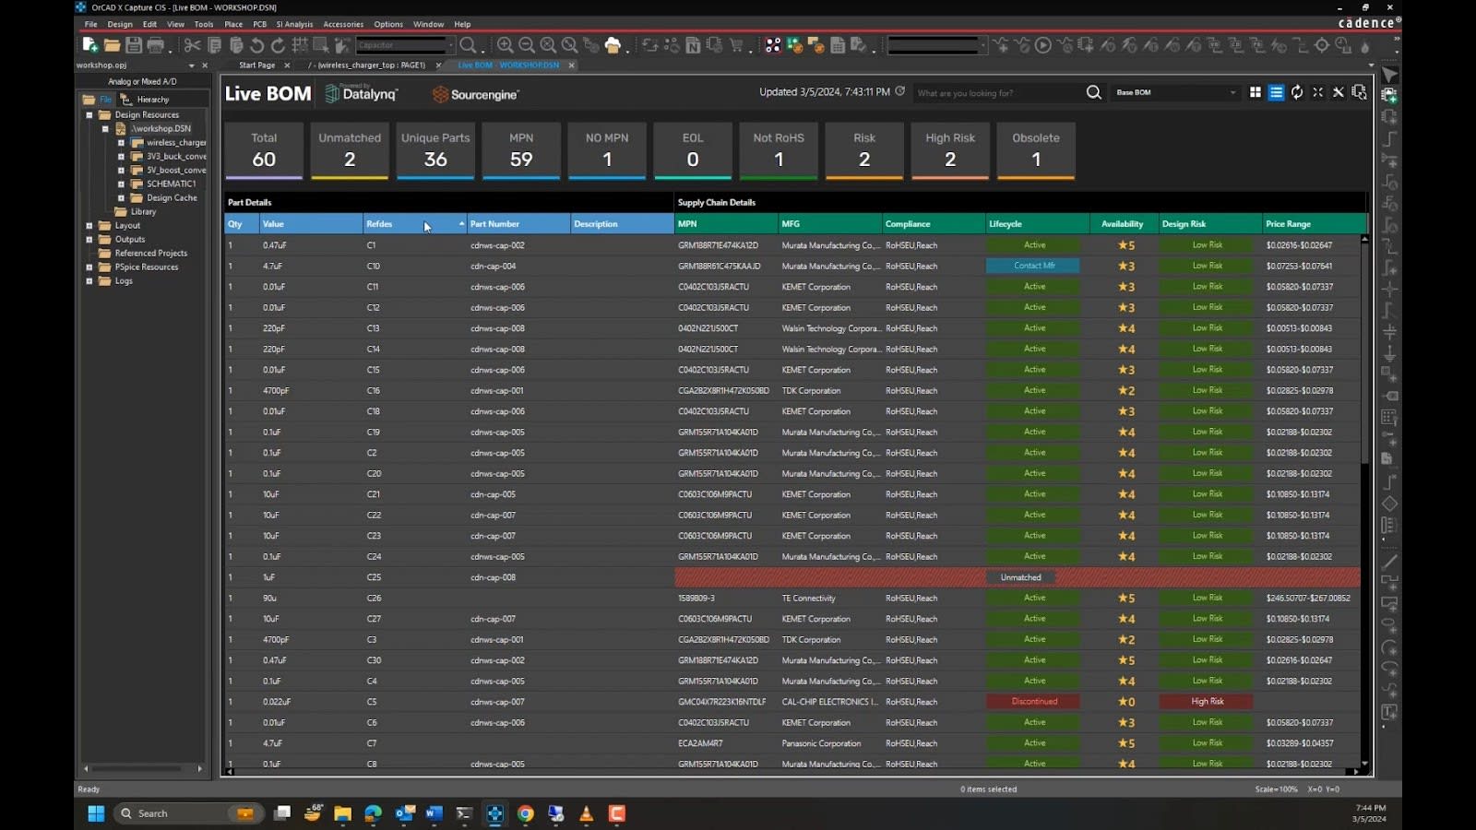The image size is (1476, 830).
Task: Filter by Obsolete card
Action: pyautogui.click(x=1036, y=150)
